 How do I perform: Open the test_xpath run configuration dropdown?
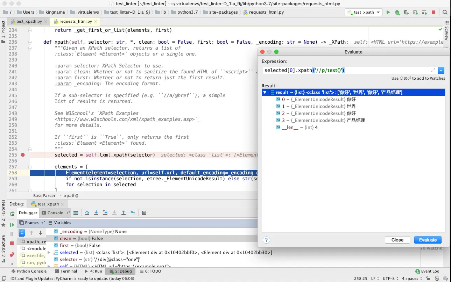(x=364, y=12)
